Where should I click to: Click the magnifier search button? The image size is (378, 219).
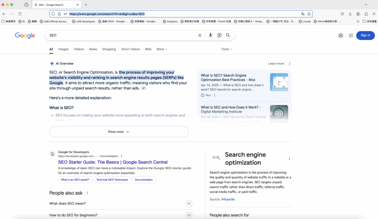[228, 35]
